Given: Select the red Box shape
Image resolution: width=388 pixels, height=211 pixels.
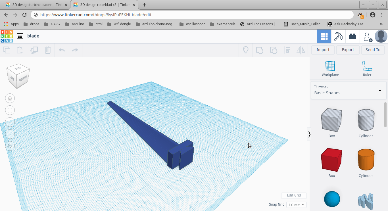Looking at the screenshot, I should (x=331, y=160).
